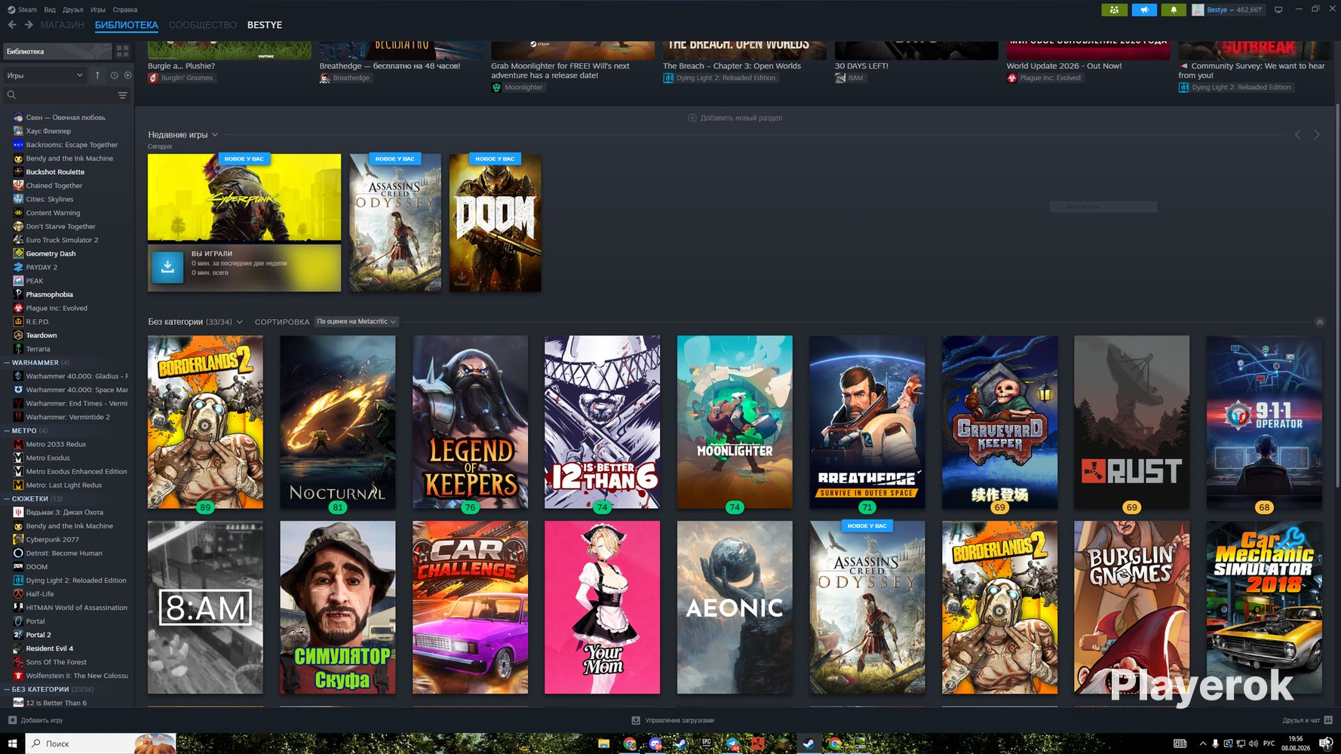This screenshot has width=1341, height=754.
Task: Switch to the СООБЩЕСТВО tab
Action: pyautogui.click(x=202, y=25)
